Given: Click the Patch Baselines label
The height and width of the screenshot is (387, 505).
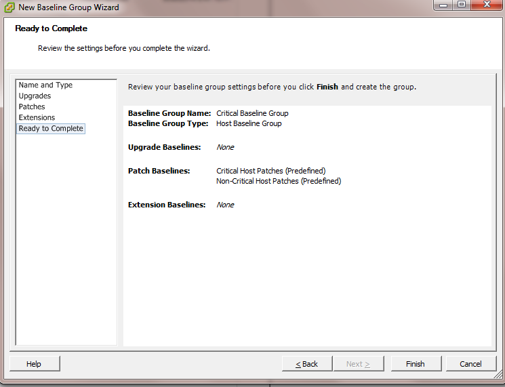Looking at the screenshot, I should pyautogui.click(x=159, y=171).
